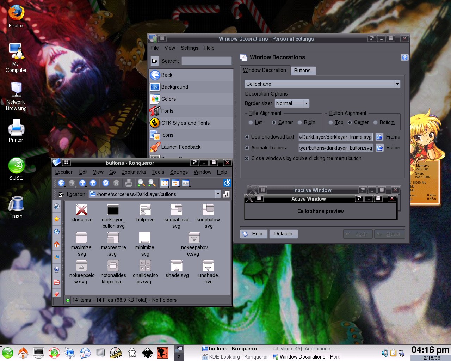Clear the Konqueror location bar
Screen dimensions: 451x361
point(61,194)
